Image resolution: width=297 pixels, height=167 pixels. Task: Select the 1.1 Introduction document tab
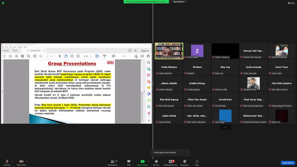click(x=34, y=51)
